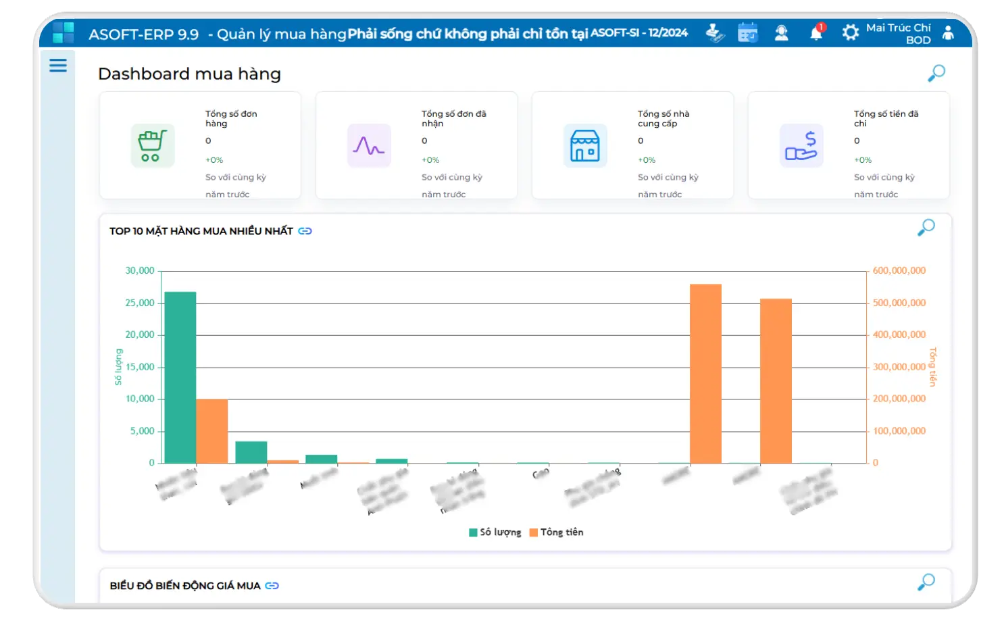Image resolution: width=1004 pixels, height=621 pixels.
Task: Toggle the Tổng tiền legend series
Action: tap(556, 532)
